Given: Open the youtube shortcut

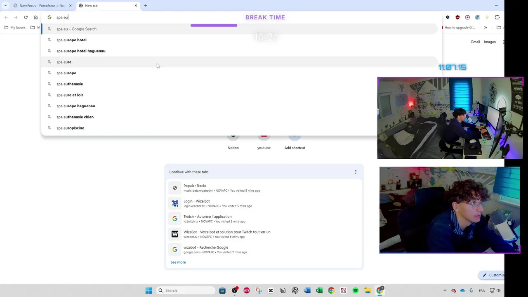Looking at the screenshot, I should pyautogui.click(x=264, y=142).
